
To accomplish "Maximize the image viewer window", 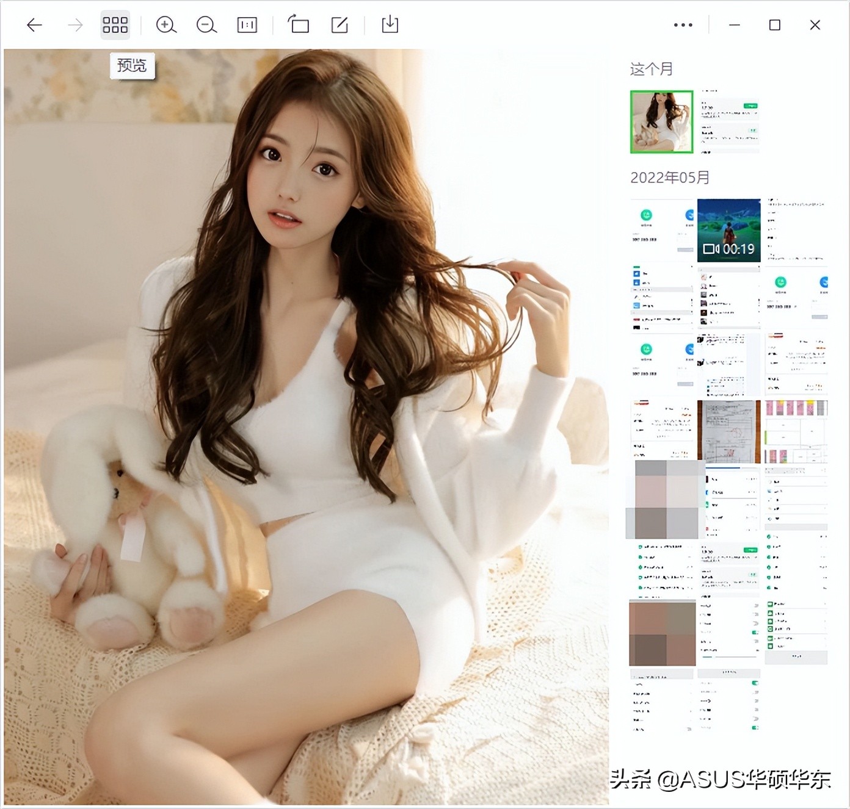I will tap(774, 25).
